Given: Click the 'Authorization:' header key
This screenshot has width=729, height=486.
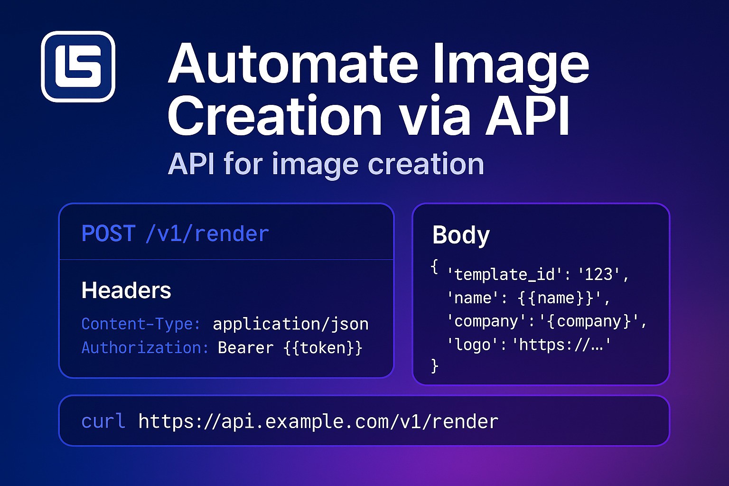Looking at the screenshot, I should [145, 347].
